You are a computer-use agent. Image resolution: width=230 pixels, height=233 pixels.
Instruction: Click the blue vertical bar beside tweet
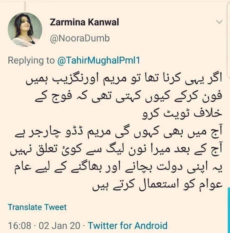pyautogui.click(x=229, y=210)
